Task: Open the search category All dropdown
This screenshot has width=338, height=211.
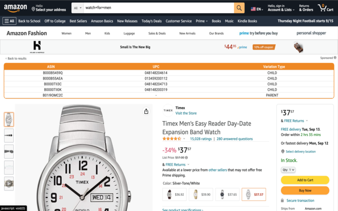Action: [x=77, y=8]
